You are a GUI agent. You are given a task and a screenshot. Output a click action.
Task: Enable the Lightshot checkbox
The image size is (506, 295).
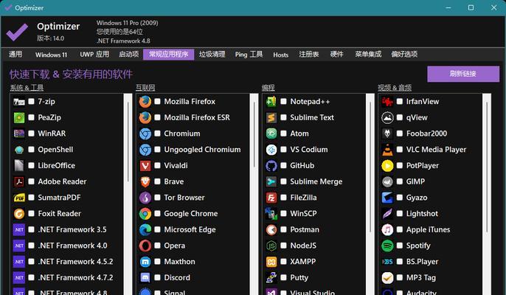[x=400, y=213]
